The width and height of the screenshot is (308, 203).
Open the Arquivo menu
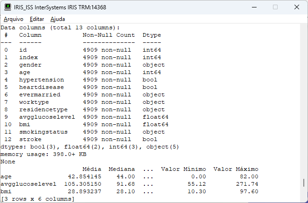coord(13,19)
